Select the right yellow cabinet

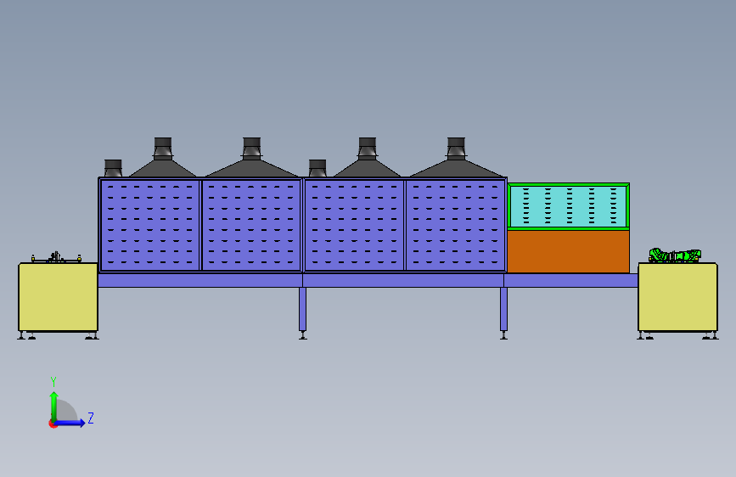(x=677, y=297)
